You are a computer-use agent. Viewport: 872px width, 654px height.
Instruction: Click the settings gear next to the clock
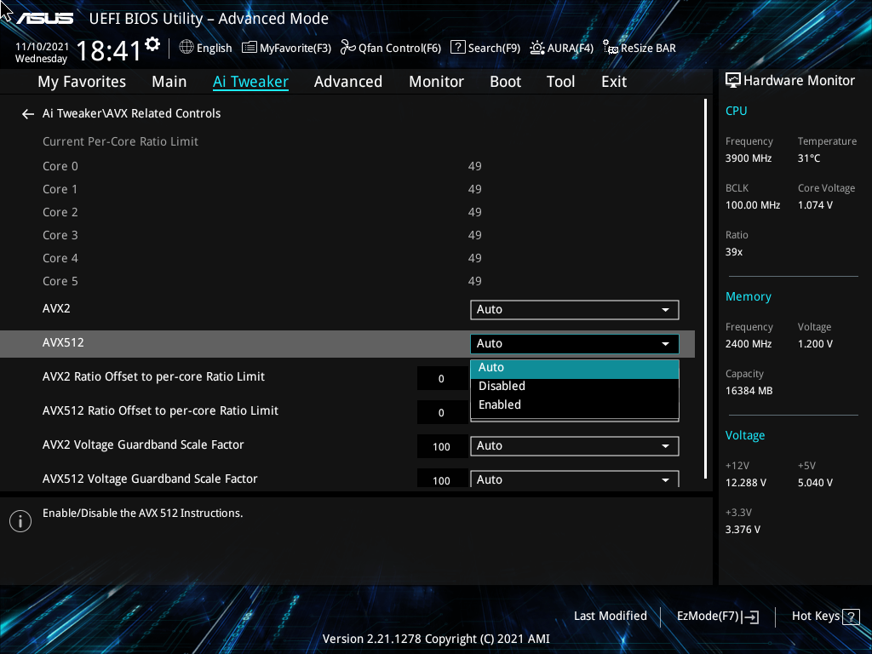pyautogui.click(x=152, y=44)
